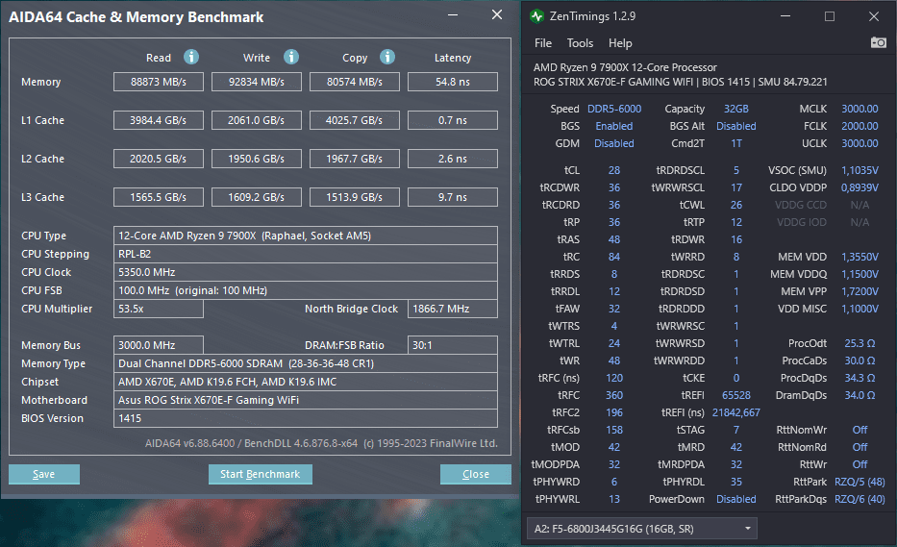Click the AIDA64 version text line
The width and height of the screenshot is (897, 547).
[x=321, y=443]
